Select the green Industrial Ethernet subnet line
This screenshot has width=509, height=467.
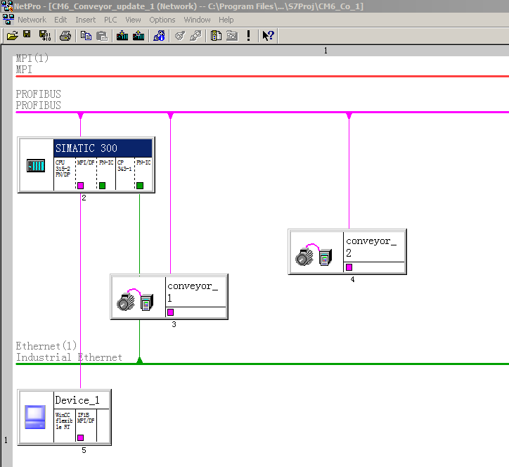pyautogui.click(x=262, y=364)
